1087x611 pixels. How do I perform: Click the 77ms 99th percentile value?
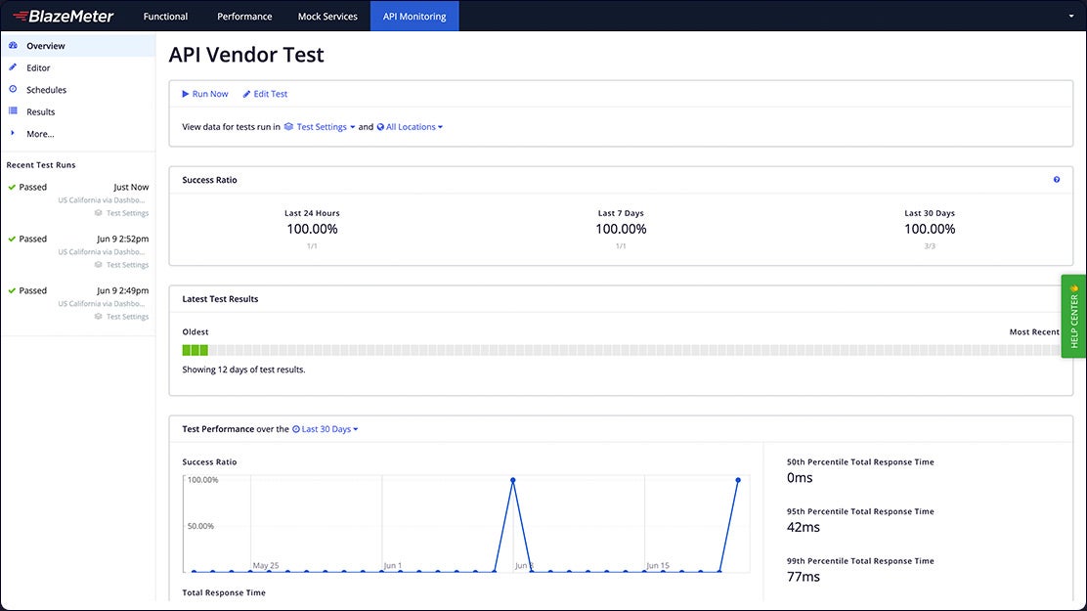(x=804, y=577)
